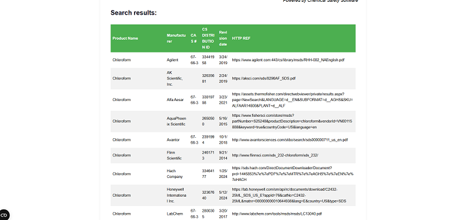The height and width of the screenshot is (220, 468).
Task: Open the Agilent chloroform SDS PDF link
Action: pos(288,60)
